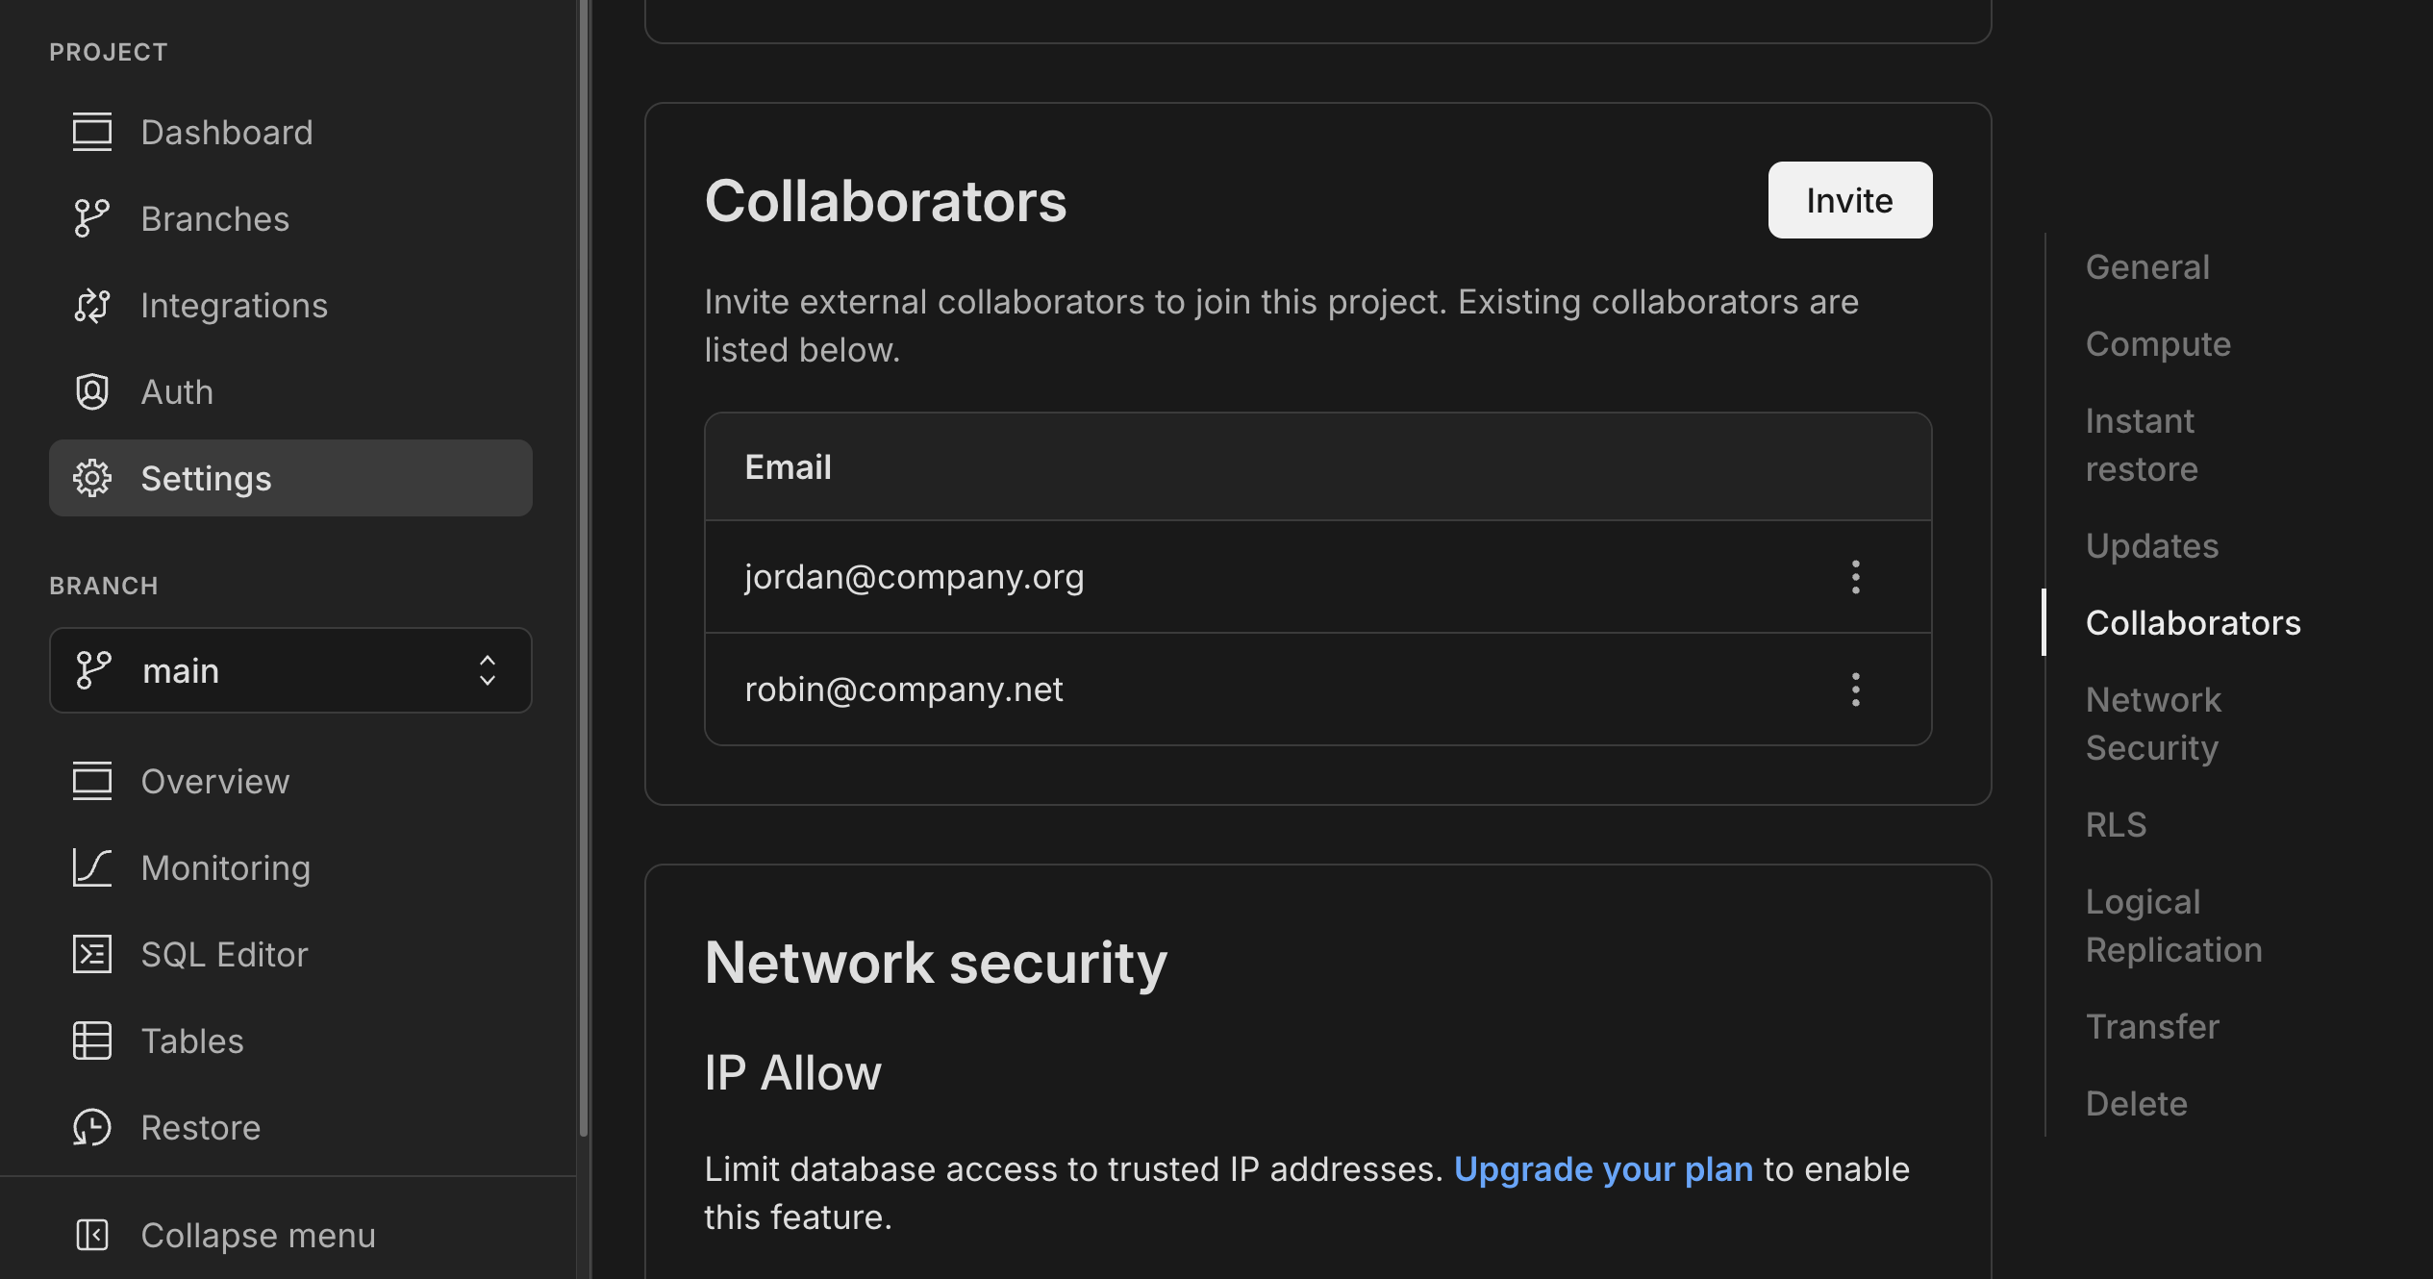2433x1279 pixels.
Task: Open options menu for robin@company.net
Action: coord(1855,689)
